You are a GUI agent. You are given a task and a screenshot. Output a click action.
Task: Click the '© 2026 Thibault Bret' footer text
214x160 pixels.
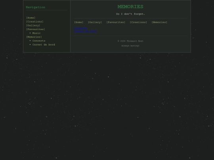coord(130,41)
